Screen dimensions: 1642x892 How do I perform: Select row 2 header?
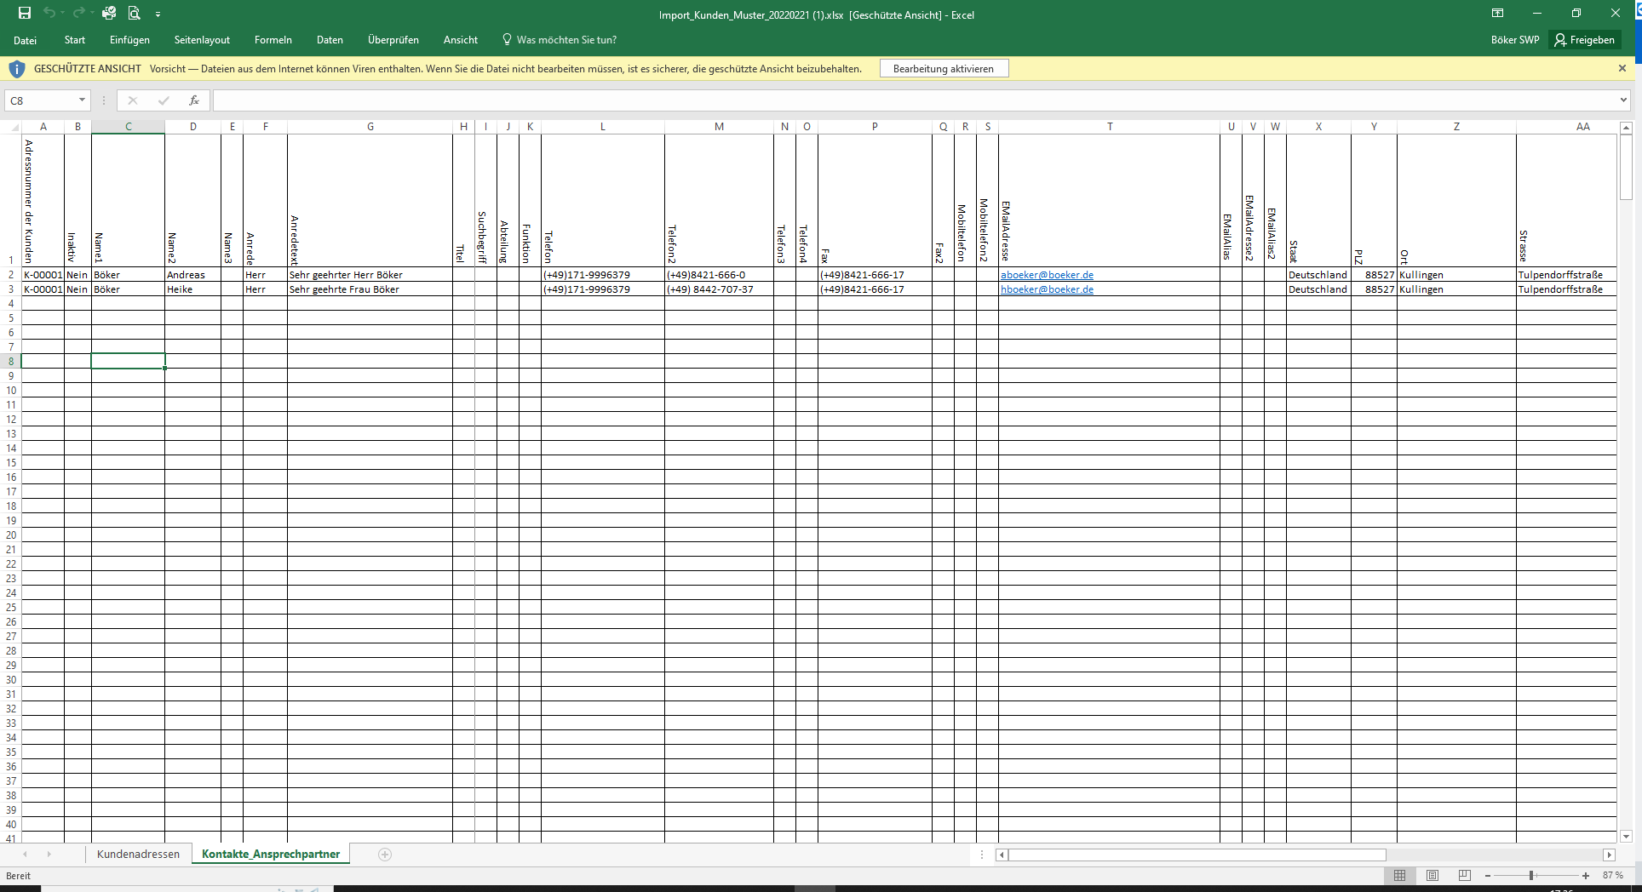(11, 275)
